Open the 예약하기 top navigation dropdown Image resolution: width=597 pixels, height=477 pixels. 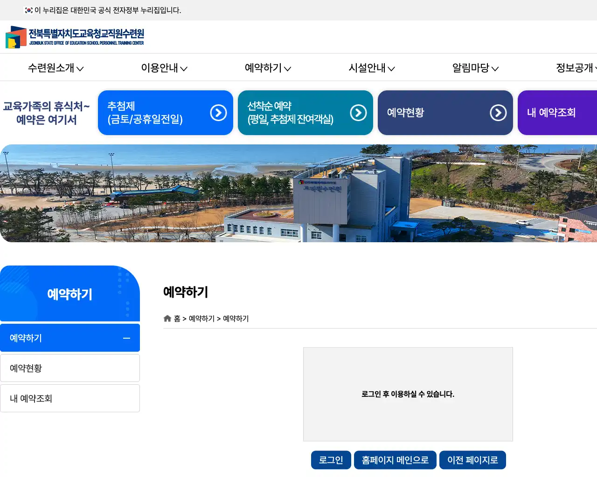(x=268, y=68)
